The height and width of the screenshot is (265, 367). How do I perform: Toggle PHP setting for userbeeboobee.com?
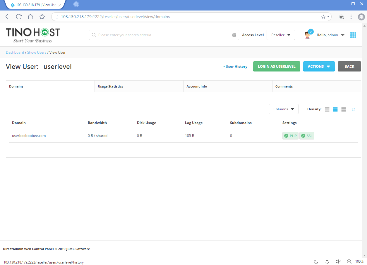click(290, 136)
